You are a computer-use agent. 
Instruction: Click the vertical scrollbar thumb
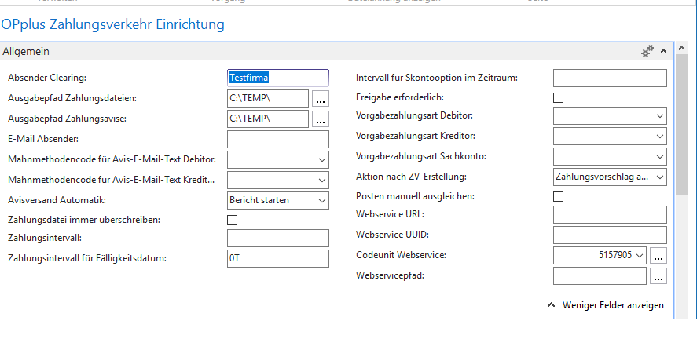point(681,124)
